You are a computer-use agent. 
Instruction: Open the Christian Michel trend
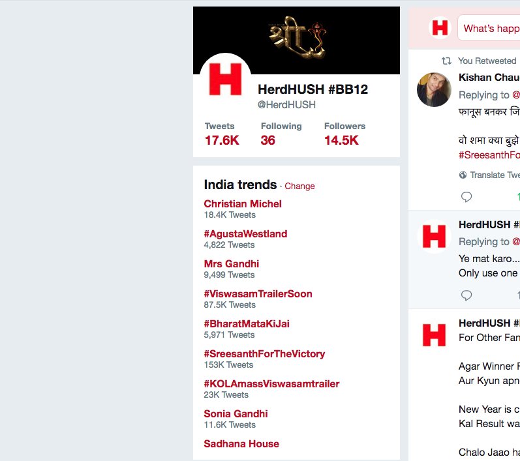(x=243, y=204)
